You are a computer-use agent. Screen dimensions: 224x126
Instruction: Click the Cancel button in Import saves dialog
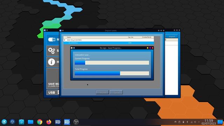116,92
